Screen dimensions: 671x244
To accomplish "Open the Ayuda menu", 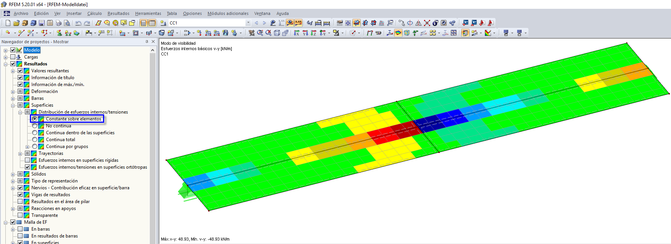I will coord(282,13).
